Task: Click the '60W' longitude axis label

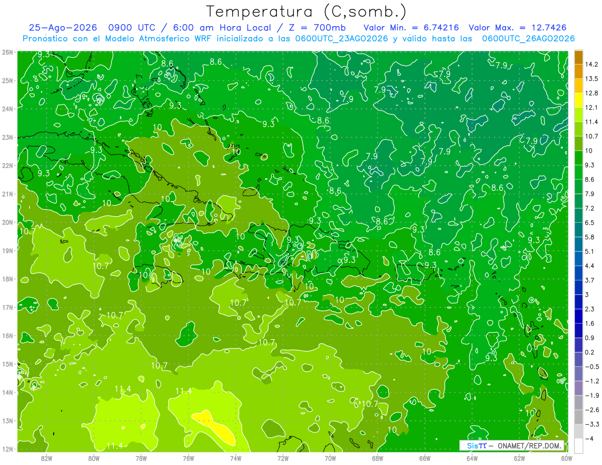Action: [567, 458]
